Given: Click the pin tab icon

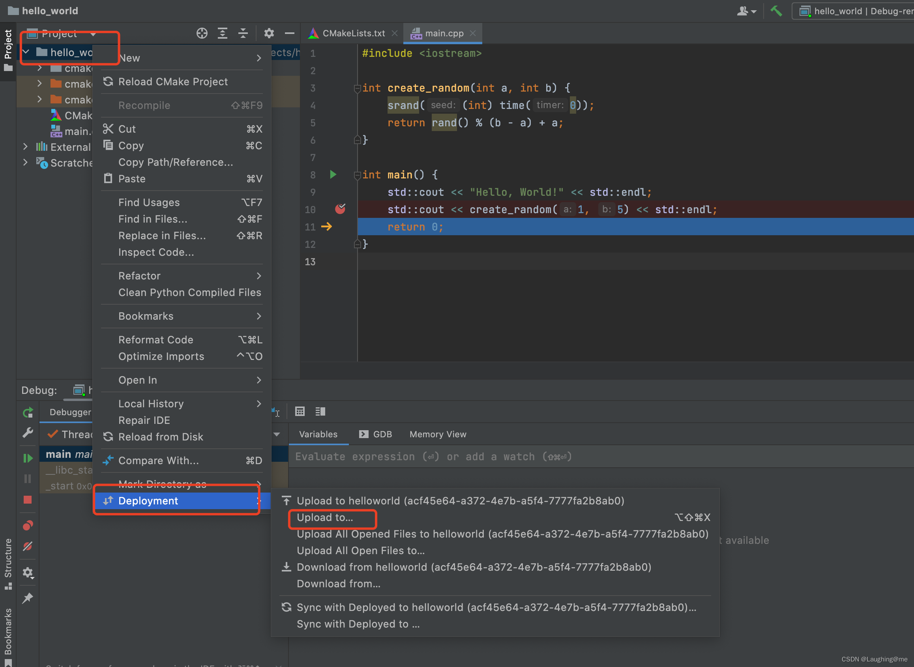Looking at the screenshot, I should pos(28,598).
